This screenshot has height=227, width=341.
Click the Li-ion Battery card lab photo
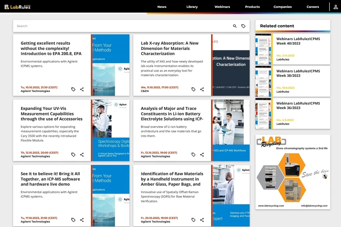pos(231,130)
